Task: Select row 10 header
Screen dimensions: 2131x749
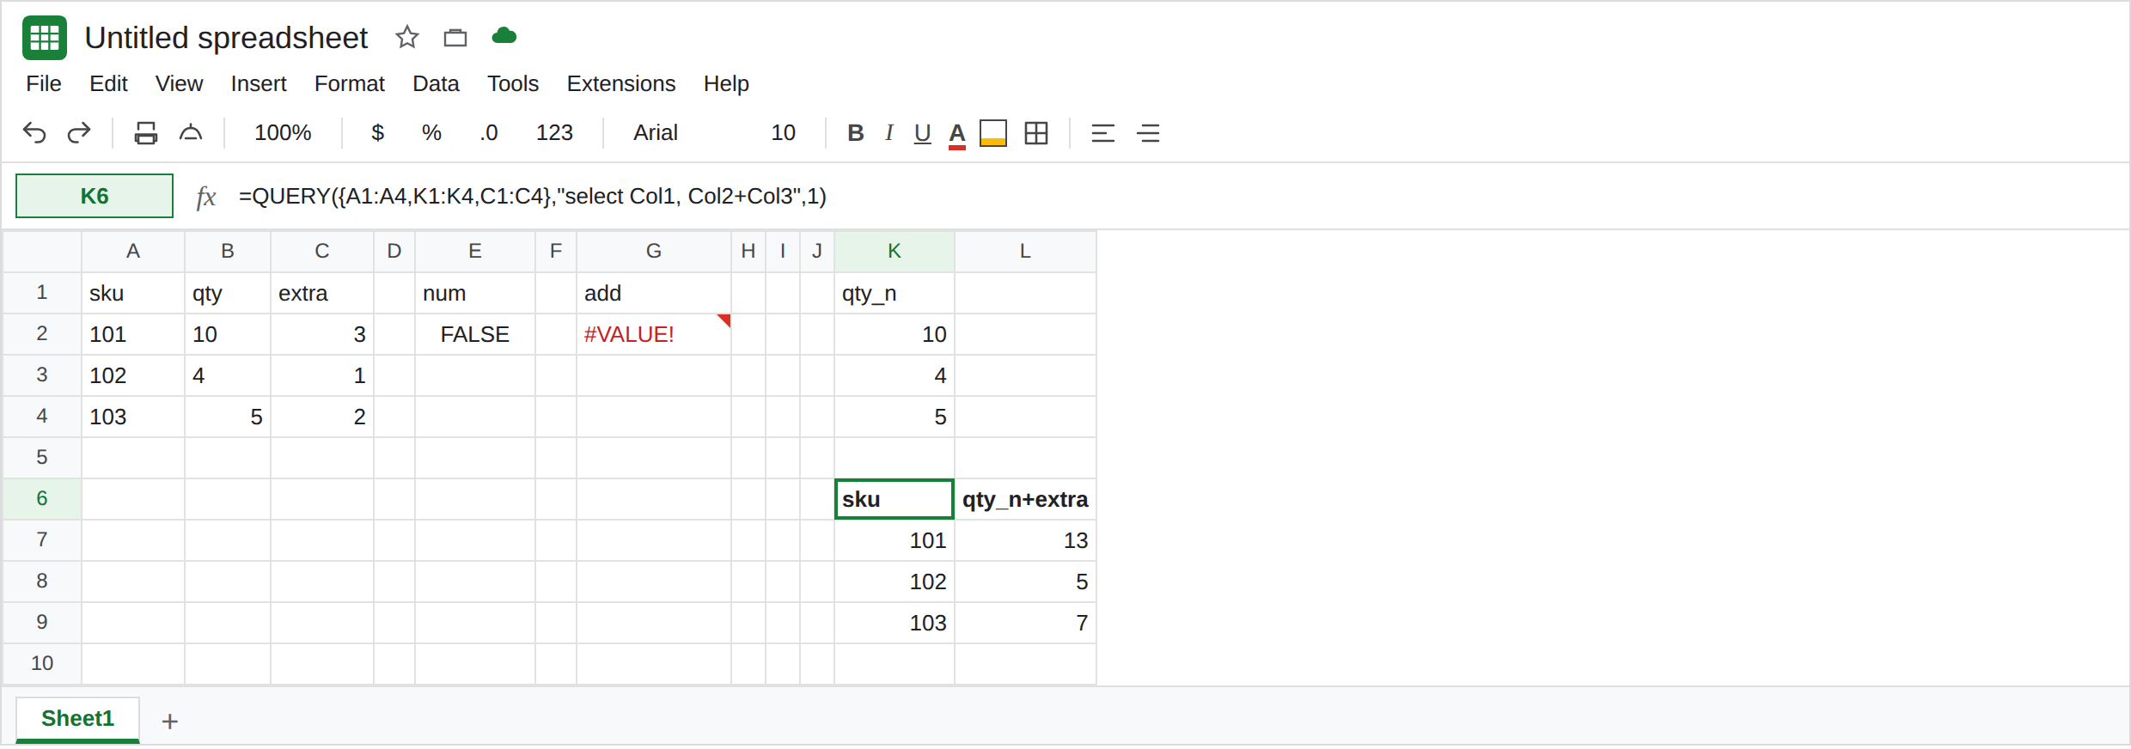Action: [x=42, y=663]
